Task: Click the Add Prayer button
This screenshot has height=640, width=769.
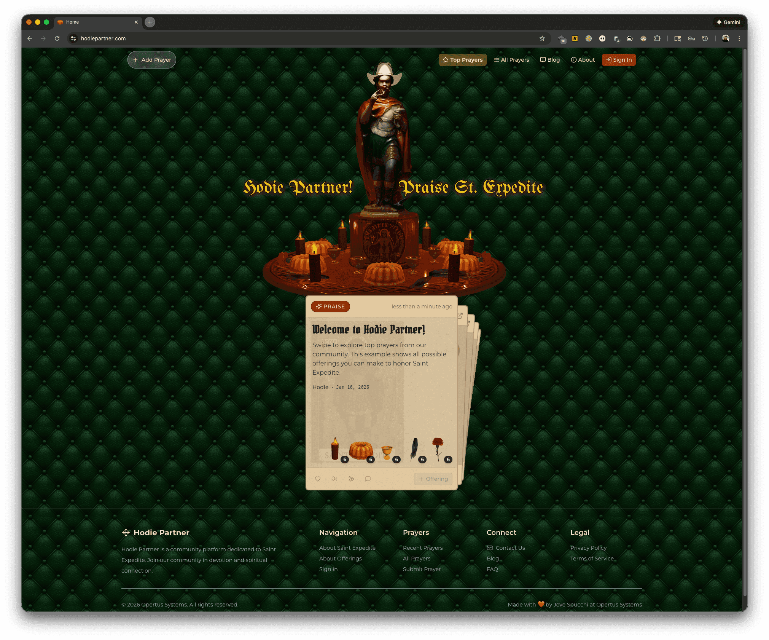Action: [x=152, y=60]
